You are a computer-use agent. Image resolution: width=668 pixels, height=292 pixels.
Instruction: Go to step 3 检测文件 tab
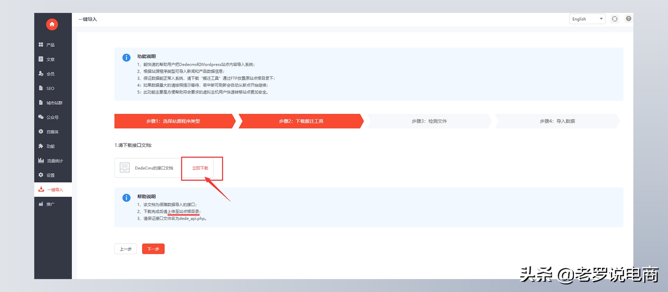(x=429, y=121)
